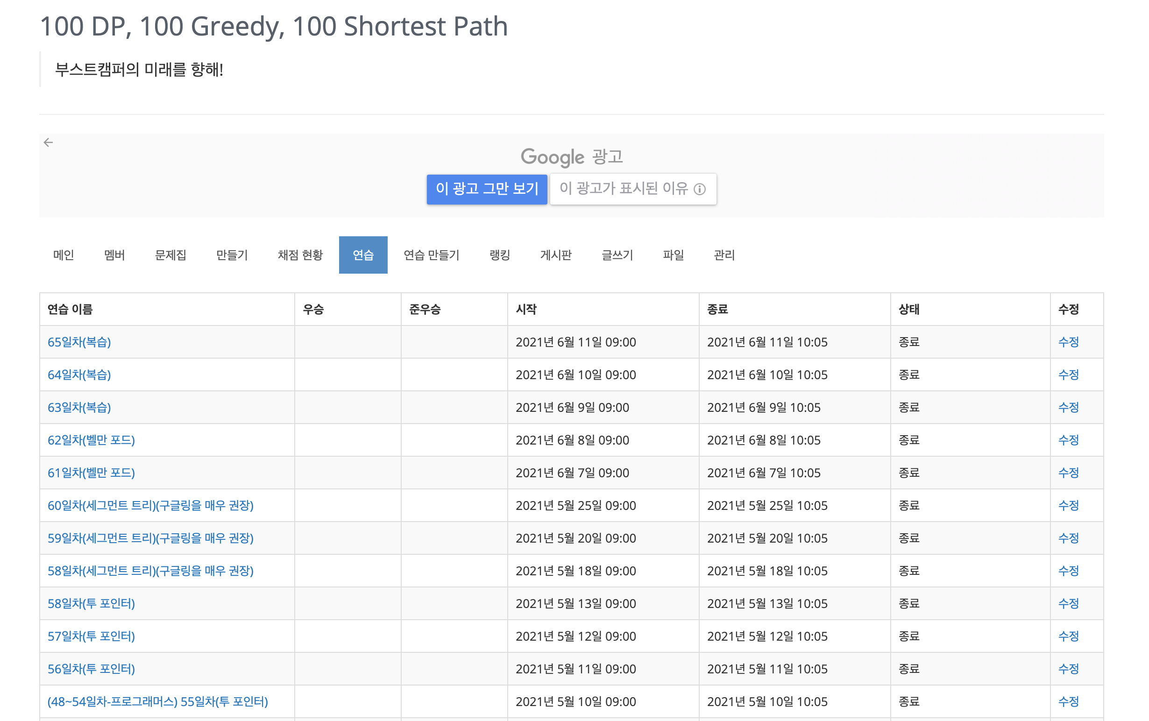Open the 58일차(투 포인터) practice link
The width and height of the screenshot is (1149, 721).
tap(91, 604)
